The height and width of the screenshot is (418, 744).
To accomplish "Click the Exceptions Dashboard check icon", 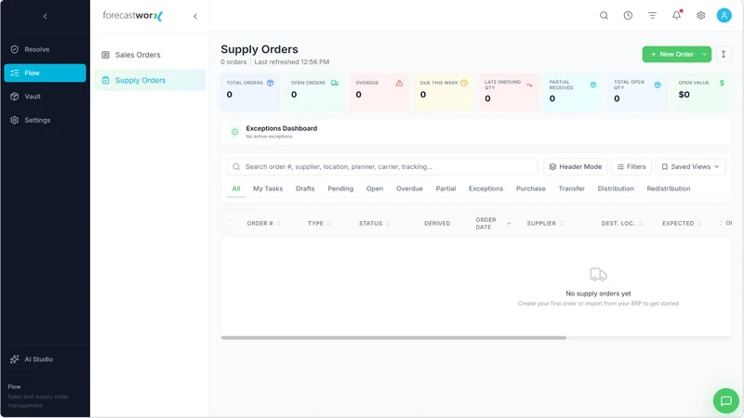I will [x=235, y=132].
